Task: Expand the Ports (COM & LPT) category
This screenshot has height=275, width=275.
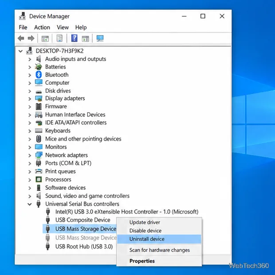Action: pos(30,164)
